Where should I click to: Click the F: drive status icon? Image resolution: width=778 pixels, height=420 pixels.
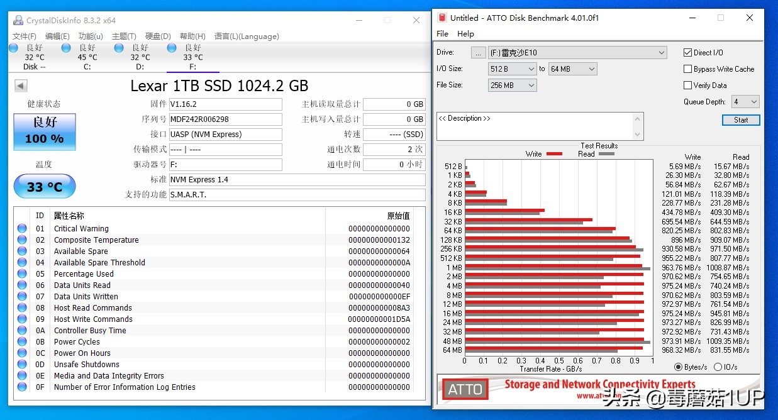tap(172, 48)
